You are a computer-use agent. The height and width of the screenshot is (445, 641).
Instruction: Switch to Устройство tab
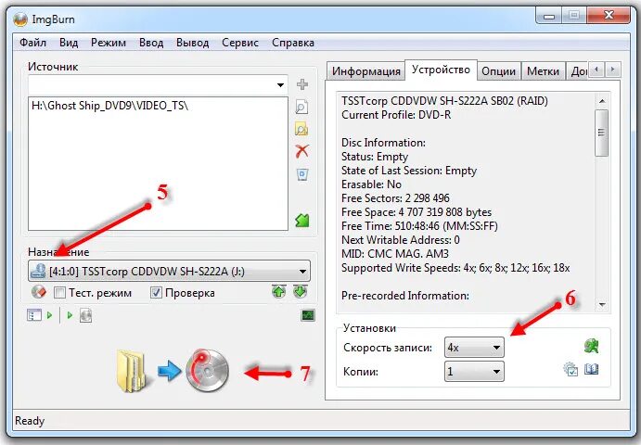(442, 70)
